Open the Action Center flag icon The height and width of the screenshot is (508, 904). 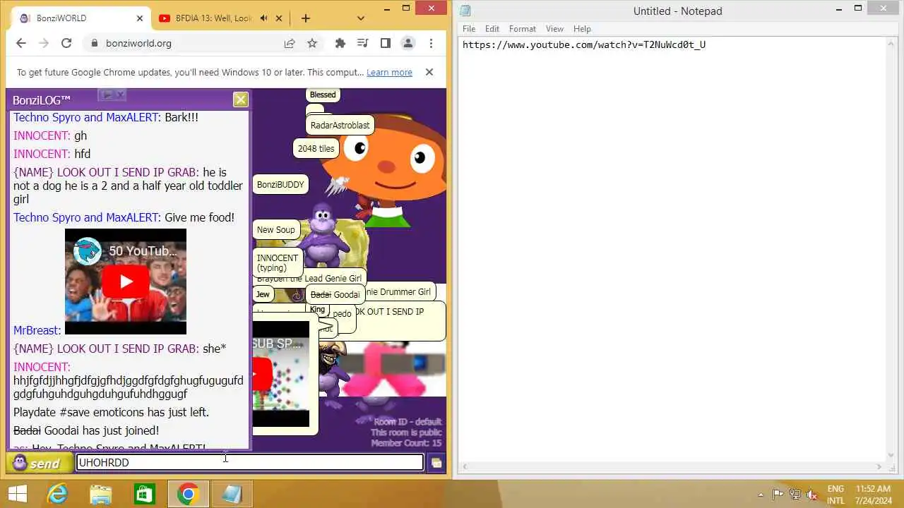click(x=778, y=494)
